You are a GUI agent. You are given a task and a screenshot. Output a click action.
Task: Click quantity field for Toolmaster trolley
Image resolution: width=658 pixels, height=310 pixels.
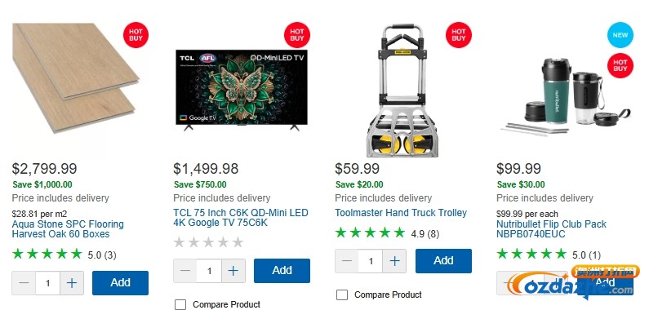coord(371,261)
